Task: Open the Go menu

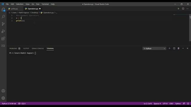Action: pyautogui.click(x=33, y=4)
